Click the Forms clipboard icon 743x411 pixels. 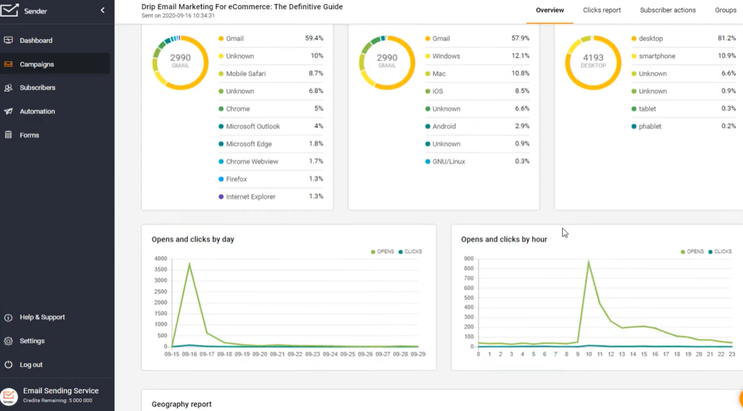click(8, 135)
